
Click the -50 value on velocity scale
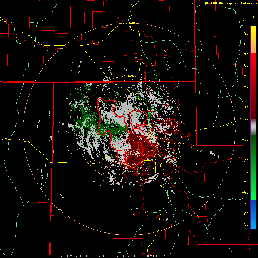click(x=245, y=182)
